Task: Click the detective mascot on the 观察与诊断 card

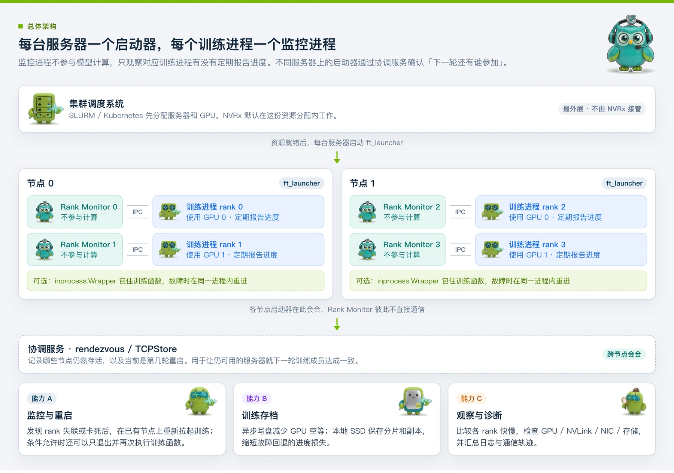Action: (x=634, y=401)
